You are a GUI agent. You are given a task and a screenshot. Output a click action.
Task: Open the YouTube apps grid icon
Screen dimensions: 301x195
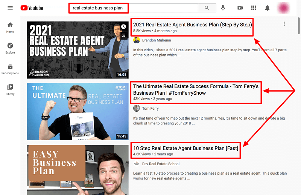point(254,8)
